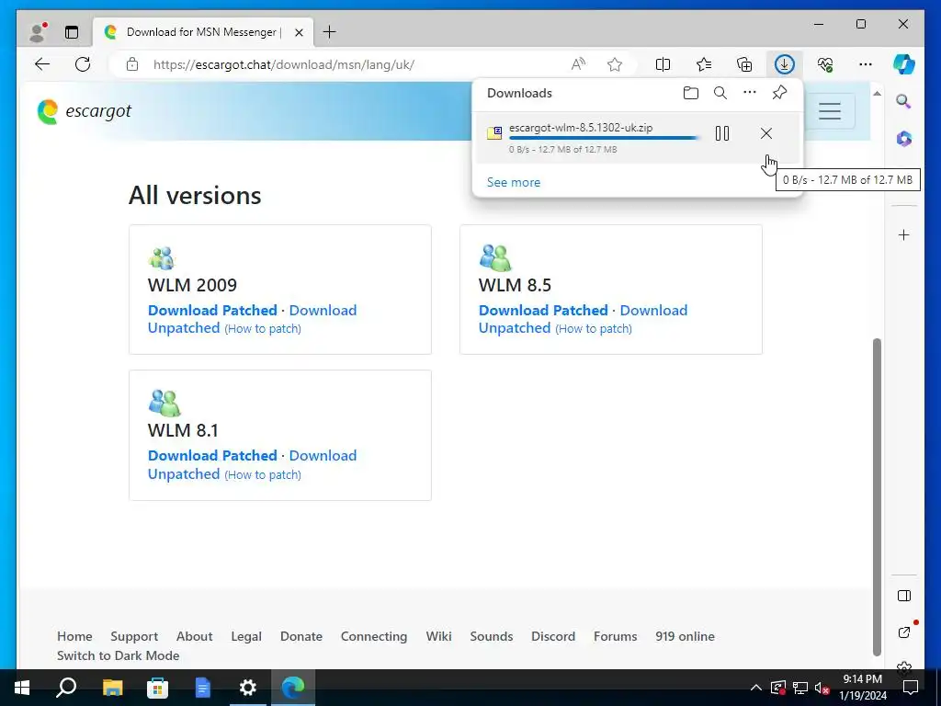This screenshot has width=941, height=706.
Task: Open Copilot sidebar icon
Action: 904,64
